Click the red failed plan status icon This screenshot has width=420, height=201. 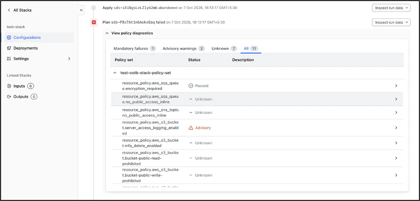coord(94,22)
